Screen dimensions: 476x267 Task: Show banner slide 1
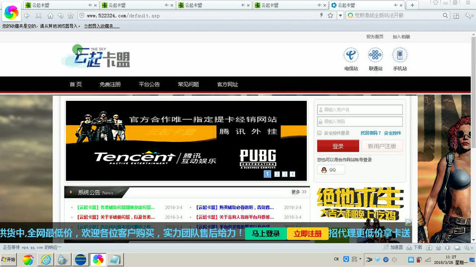pos(267,174)
